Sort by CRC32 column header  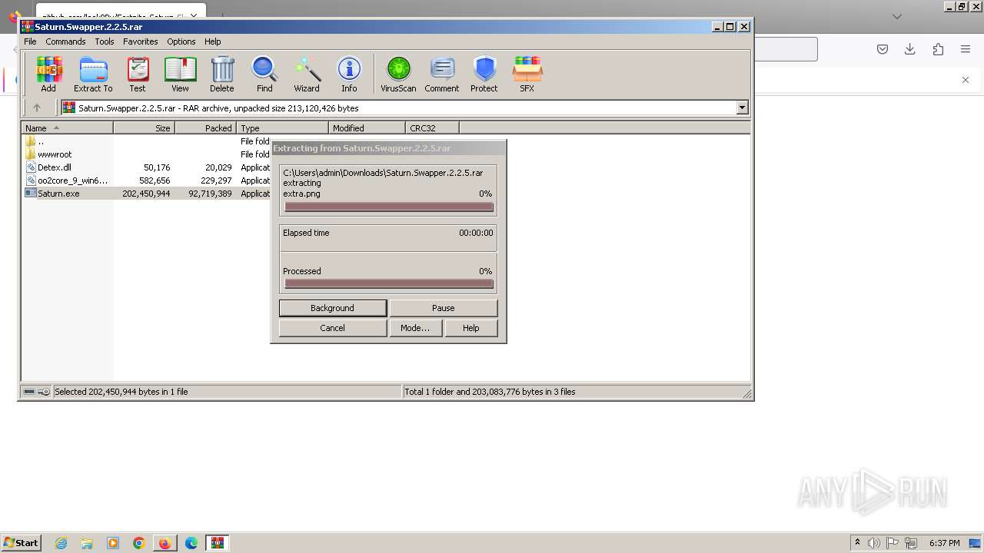click(x=433, y=128)
